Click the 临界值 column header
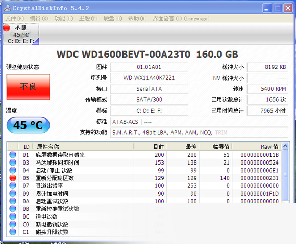Image resolution: width=296 pixels, height=244 pixels. coord(215,147)
